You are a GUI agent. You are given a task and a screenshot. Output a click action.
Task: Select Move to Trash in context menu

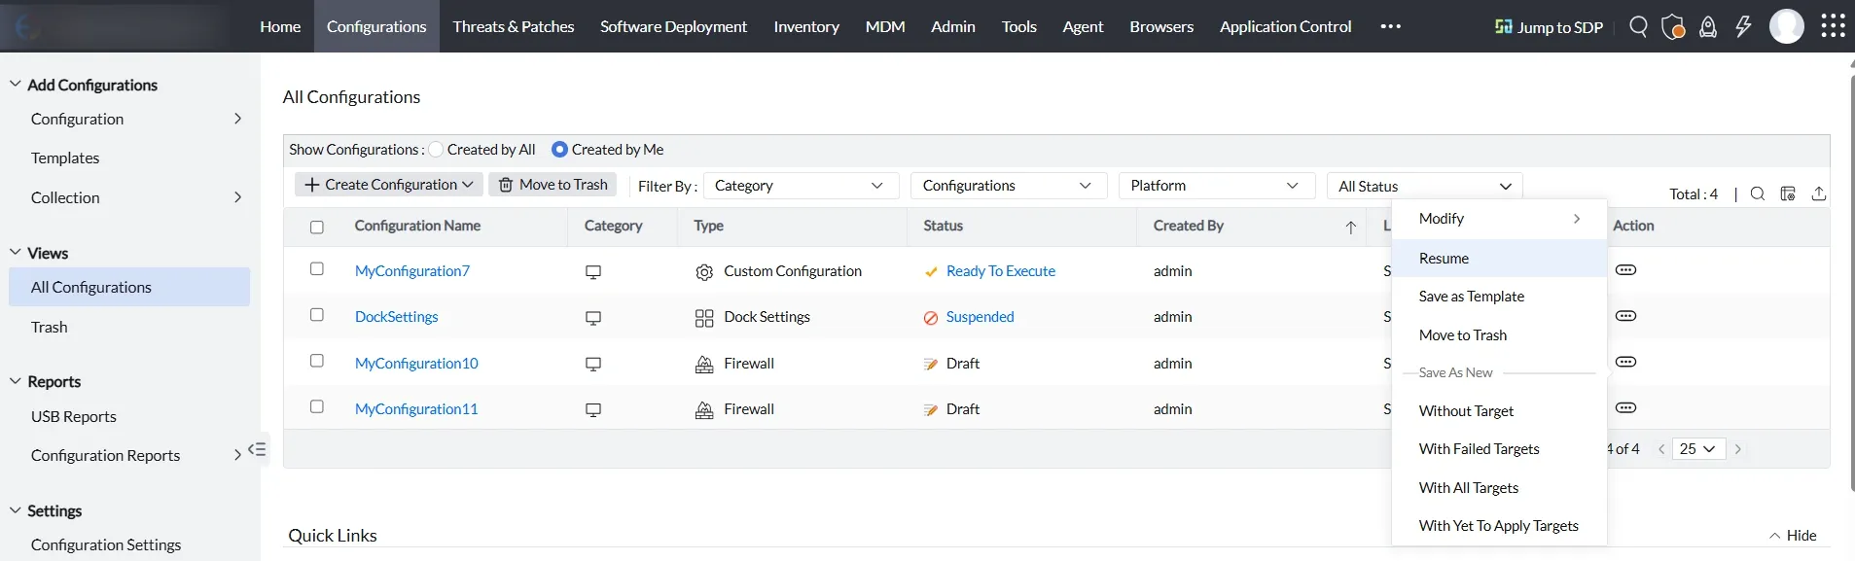[1499, 335]
